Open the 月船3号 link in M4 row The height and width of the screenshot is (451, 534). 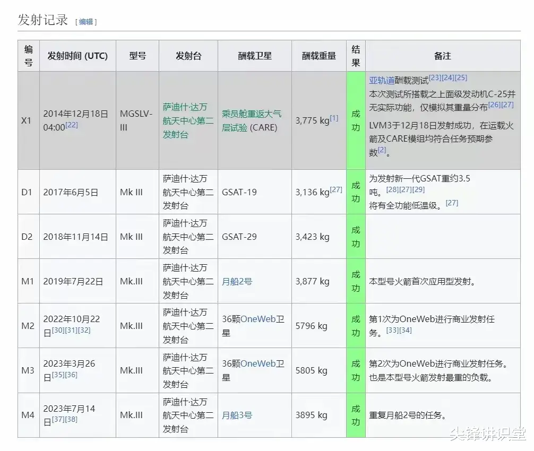pos(237,415)
